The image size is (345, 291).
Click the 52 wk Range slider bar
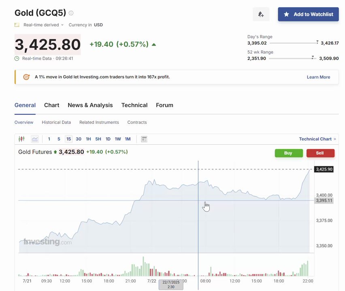click(292, 59)
